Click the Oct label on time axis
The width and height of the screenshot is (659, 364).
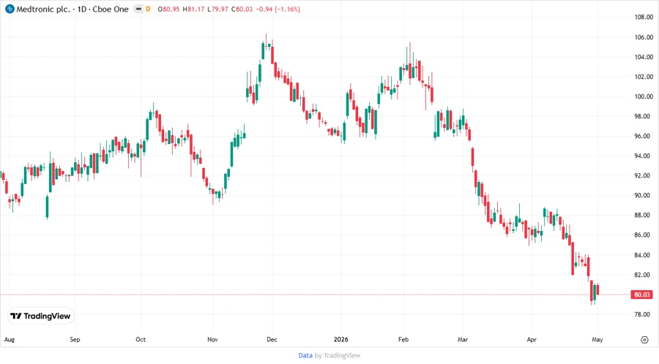141,340
